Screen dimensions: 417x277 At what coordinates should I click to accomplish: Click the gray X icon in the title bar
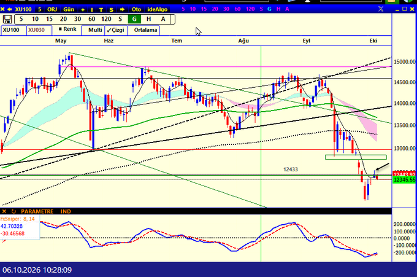point(381,9)
